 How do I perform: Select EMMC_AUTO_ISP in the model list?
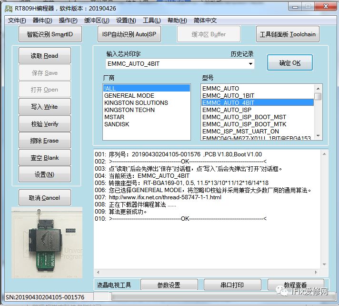coord(227,110)
